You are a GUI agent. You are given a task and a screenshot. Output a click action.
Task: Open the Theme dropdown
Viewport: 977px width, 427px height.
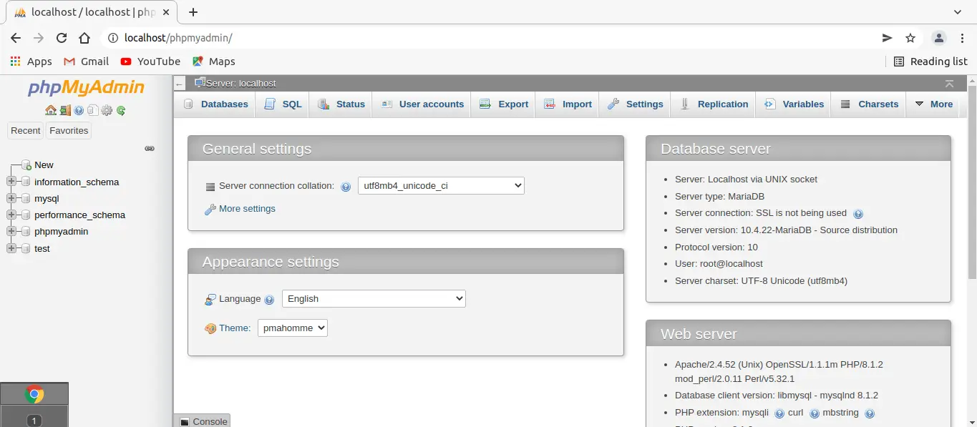pos(293,328)
